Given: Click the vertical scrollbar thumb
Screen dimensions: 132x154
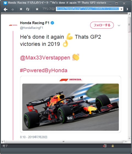Looking at the screenshot, I should (129, 25).
